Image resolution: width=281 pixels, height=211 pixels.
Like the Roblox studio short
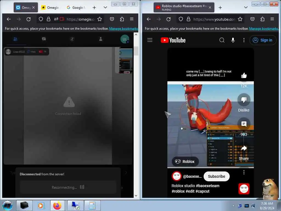pos(244,76)
